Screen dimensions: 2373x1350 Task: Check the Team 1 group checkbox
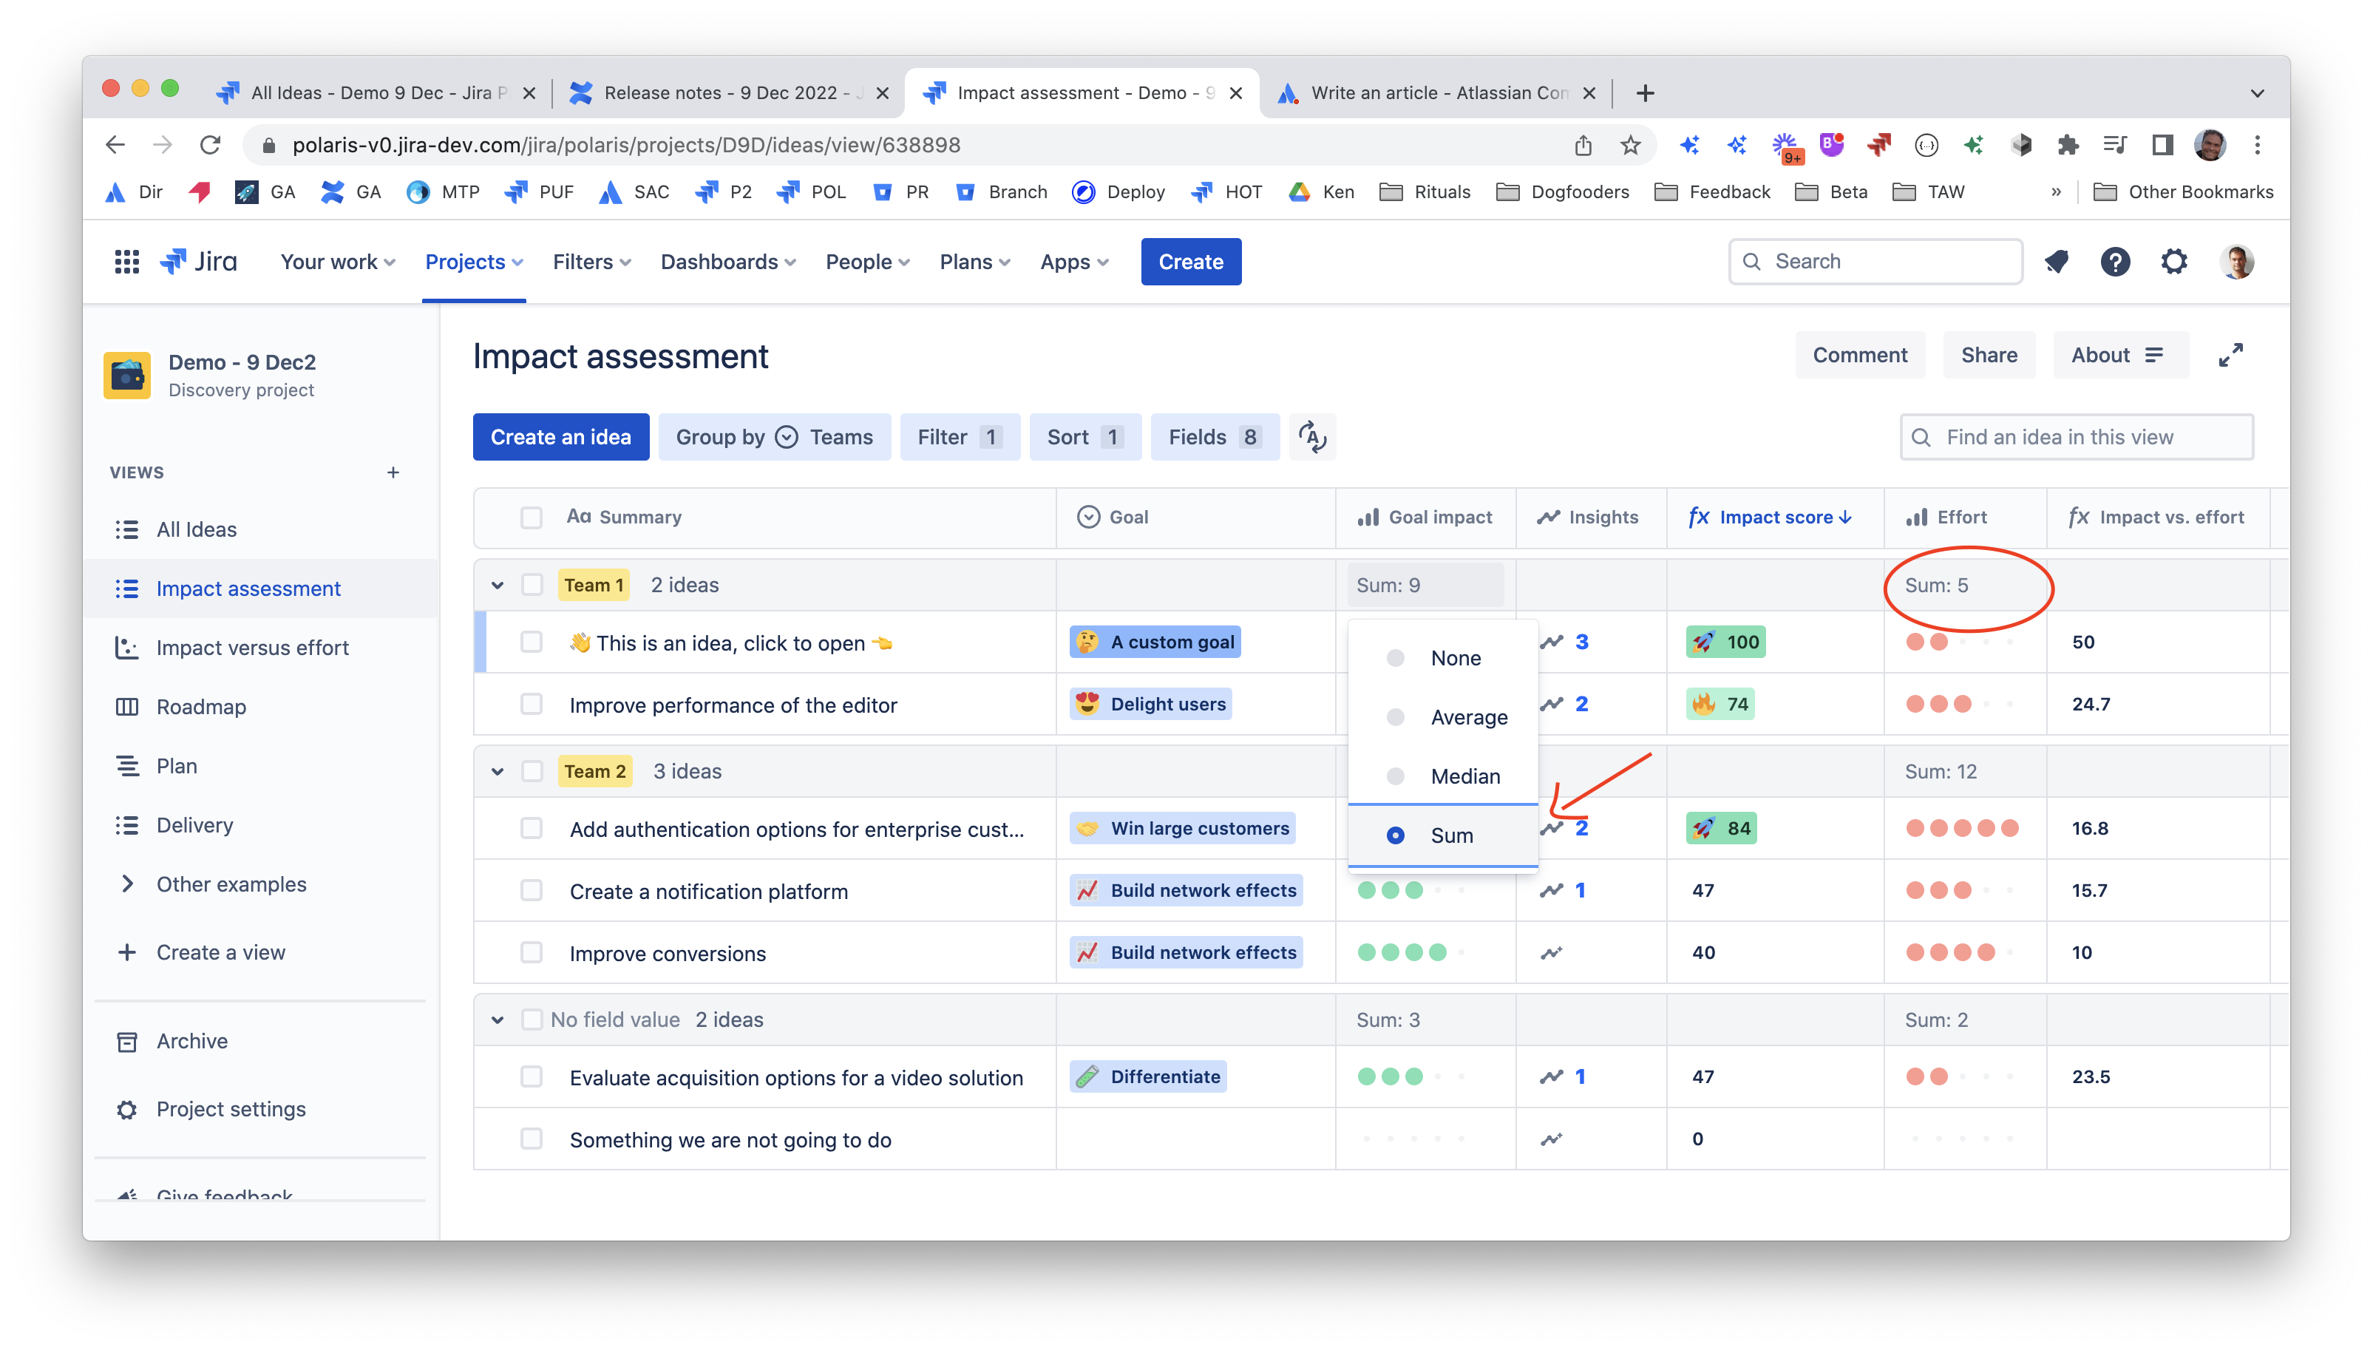point(532,585)
